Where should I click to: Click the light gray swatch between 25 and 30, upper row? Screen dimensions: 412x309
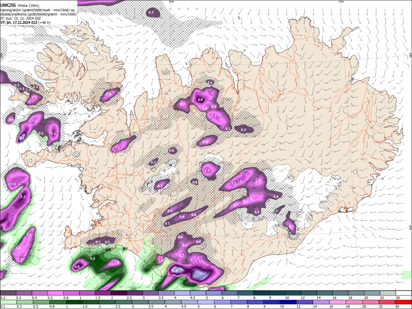coord(388,293)
